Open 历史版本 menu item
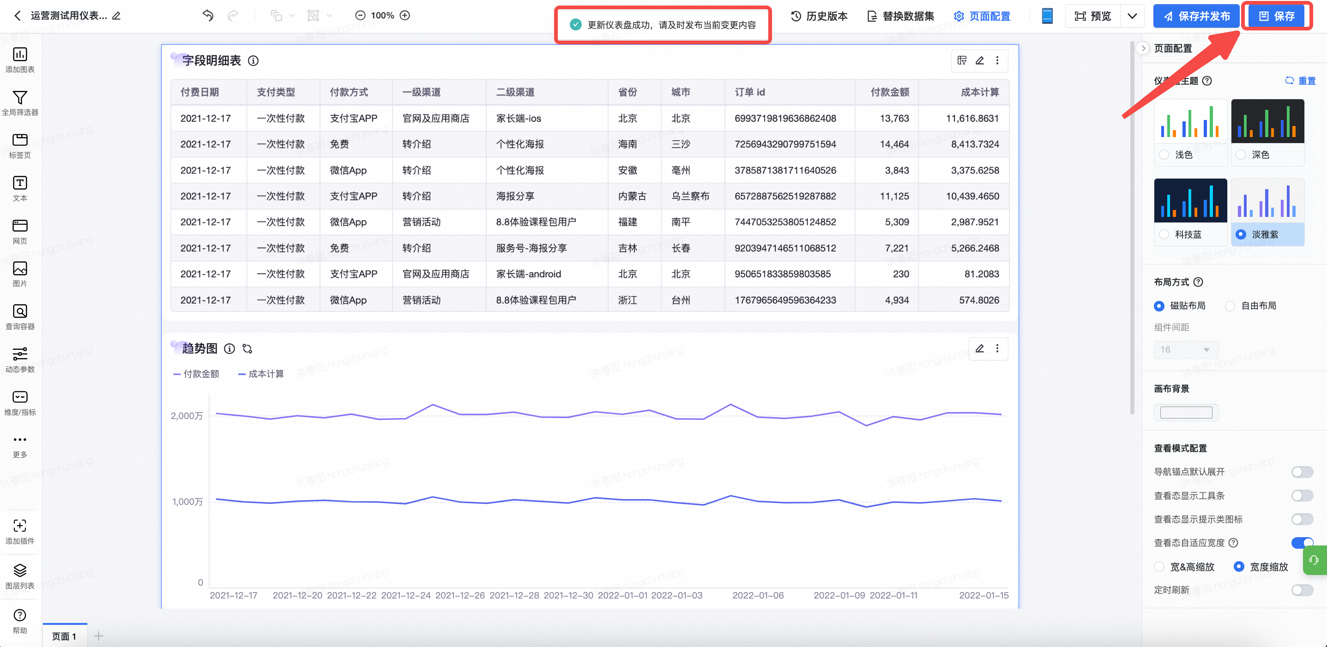The height and width of the screenshot is (647, 1327). pos(819,16)
